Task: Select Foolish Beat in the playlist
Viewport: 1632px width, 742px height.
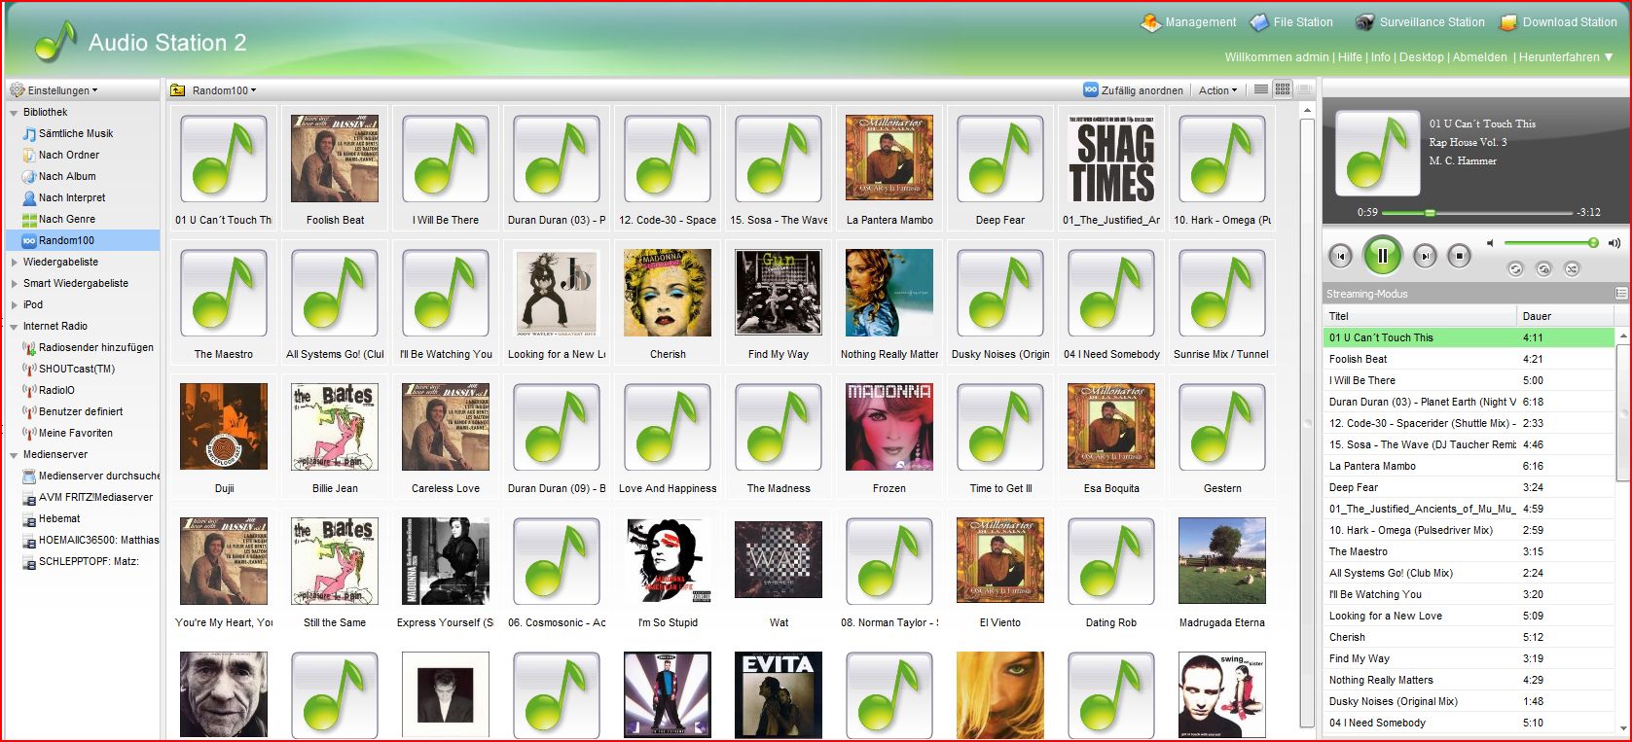Action: pos(1469,359)
